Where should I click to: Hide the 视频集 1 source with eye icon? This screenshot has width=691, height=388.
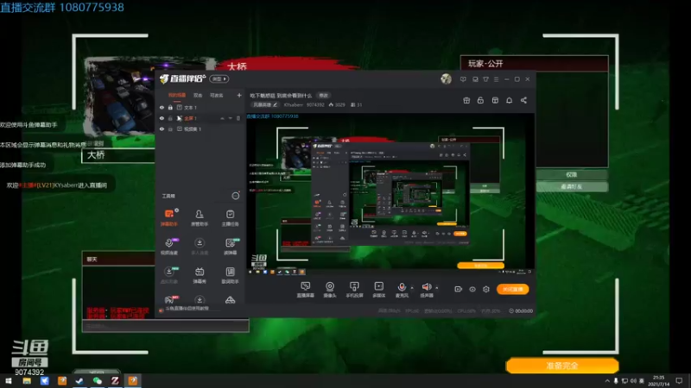click(x=162, y=128)
